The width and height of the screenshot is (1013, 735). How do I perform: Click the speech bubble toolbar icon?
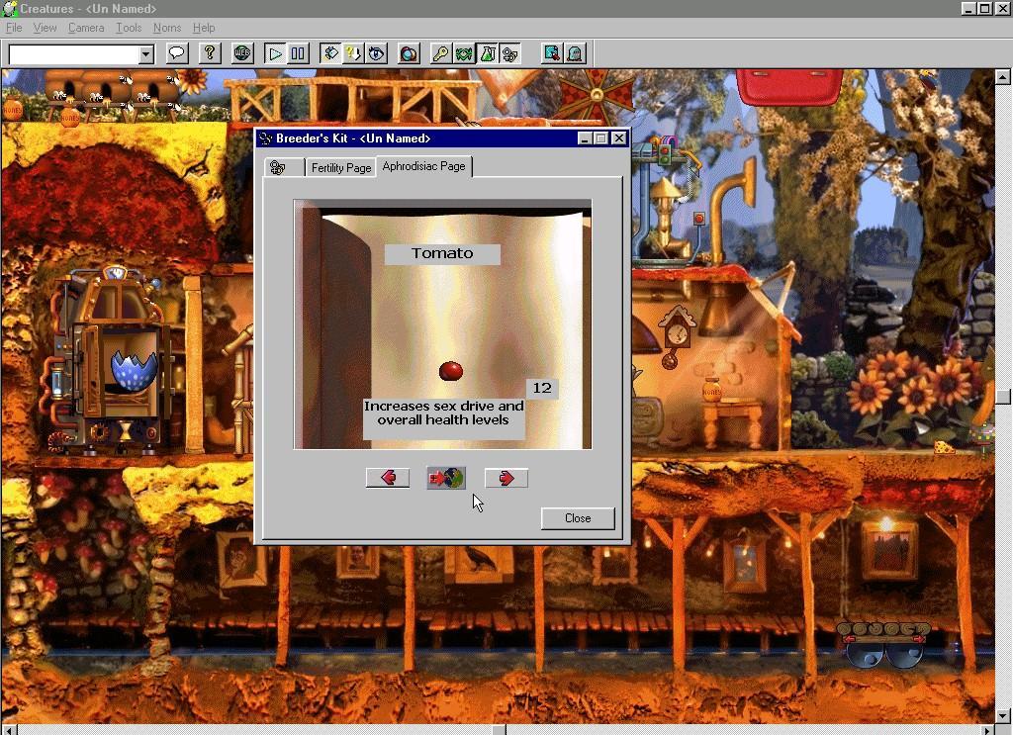coord(177,53)
